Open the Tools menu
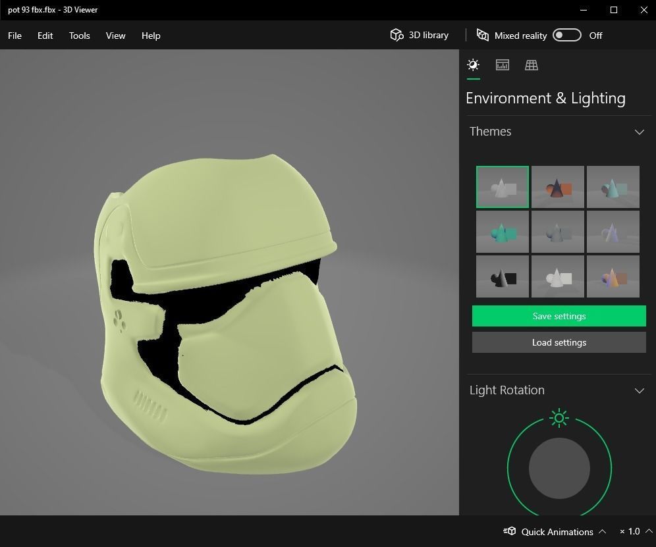Screen dimensions: 656x547 (x=80, y=36)
